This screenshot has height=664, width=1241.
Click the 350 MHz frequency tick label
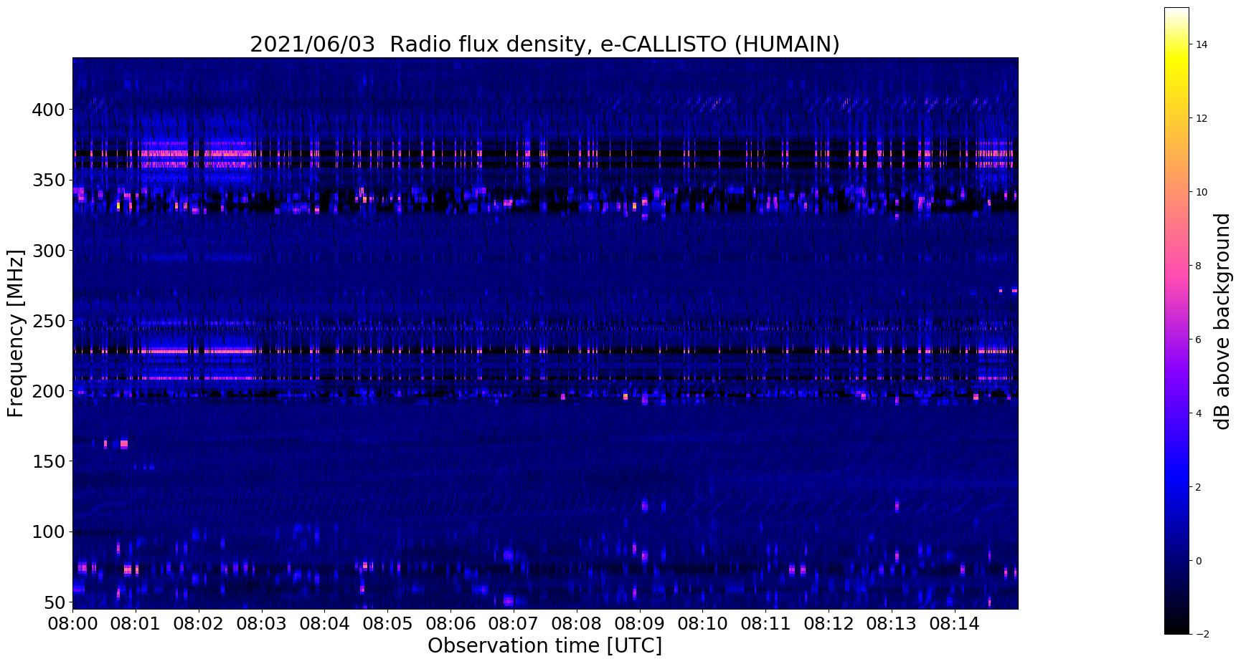pyautogui.click(x=49, y=180)
